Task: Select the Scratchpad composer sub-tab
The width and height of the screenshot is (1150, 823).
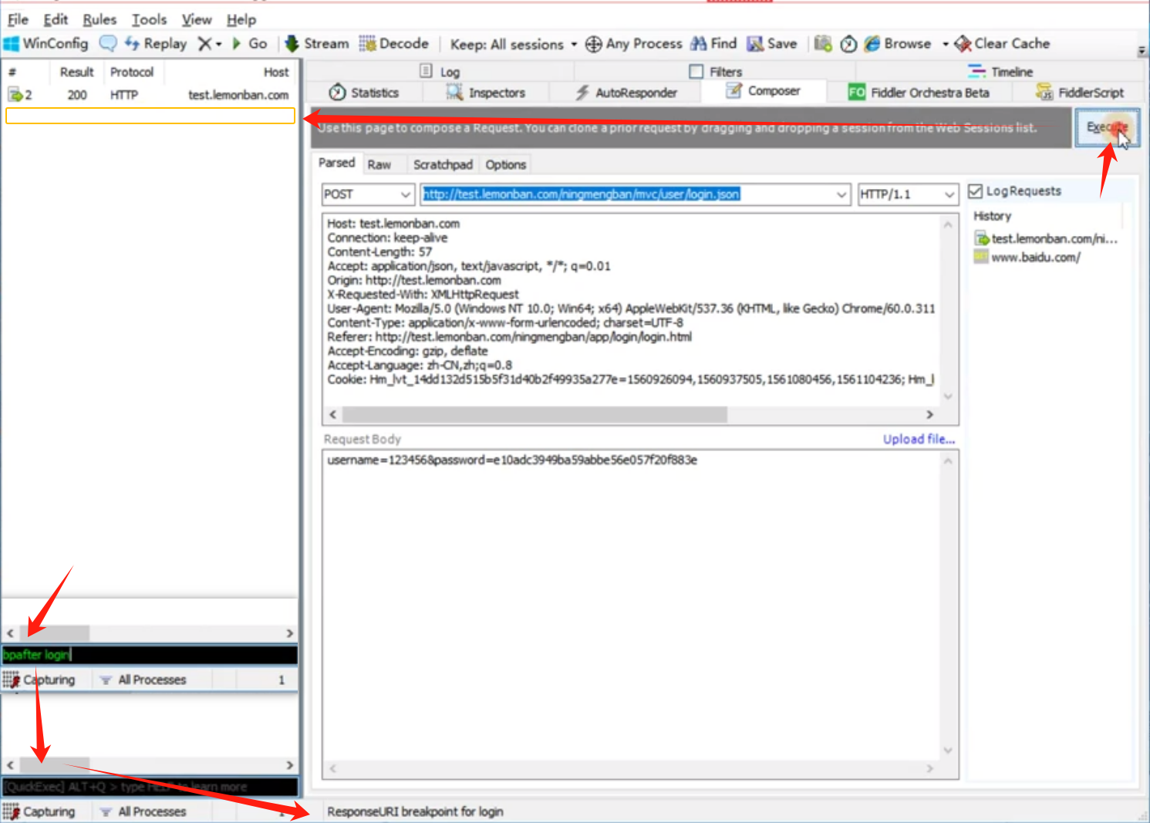Action: coord(443,164)
